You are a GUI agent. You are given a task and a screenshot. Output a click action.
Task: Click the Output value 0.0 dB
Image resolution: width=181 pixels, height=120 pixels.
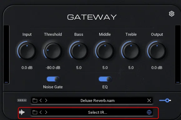pos(157,67)
